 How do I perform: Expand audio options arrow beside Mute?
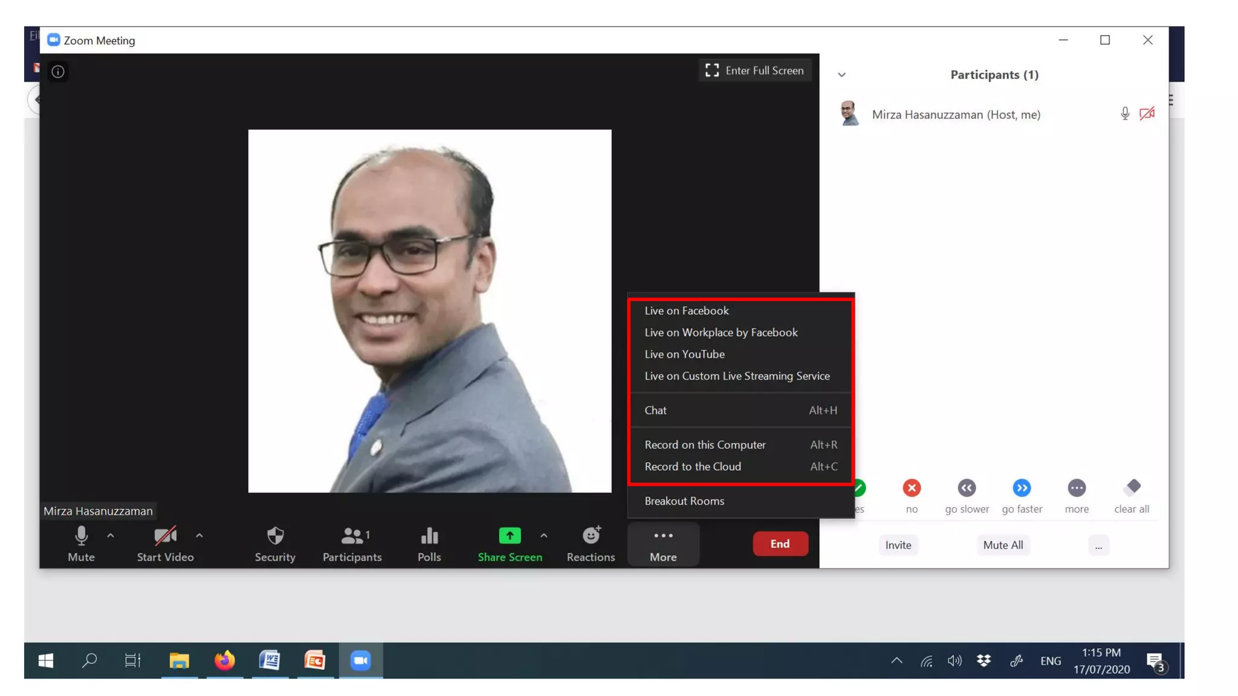(111, 535)
